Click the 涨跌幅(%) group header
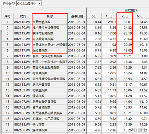This screenshot has height=134, width=149. [x=132, y=10]
